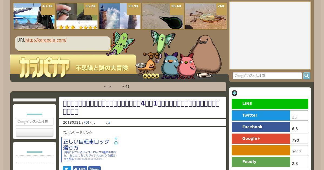
Task: Click the Facebook Like button
Action: click(x=80, y=168)
